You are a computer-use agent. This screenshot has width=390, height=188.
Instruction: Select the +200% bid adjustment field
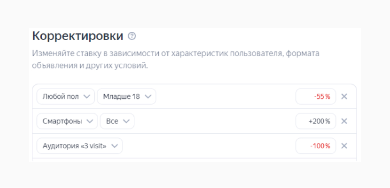coord(316,121)
